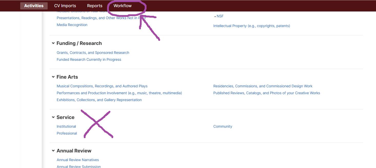The image size is (376, 168).
Task: Open the Community service link
Action: pos(223,126)
